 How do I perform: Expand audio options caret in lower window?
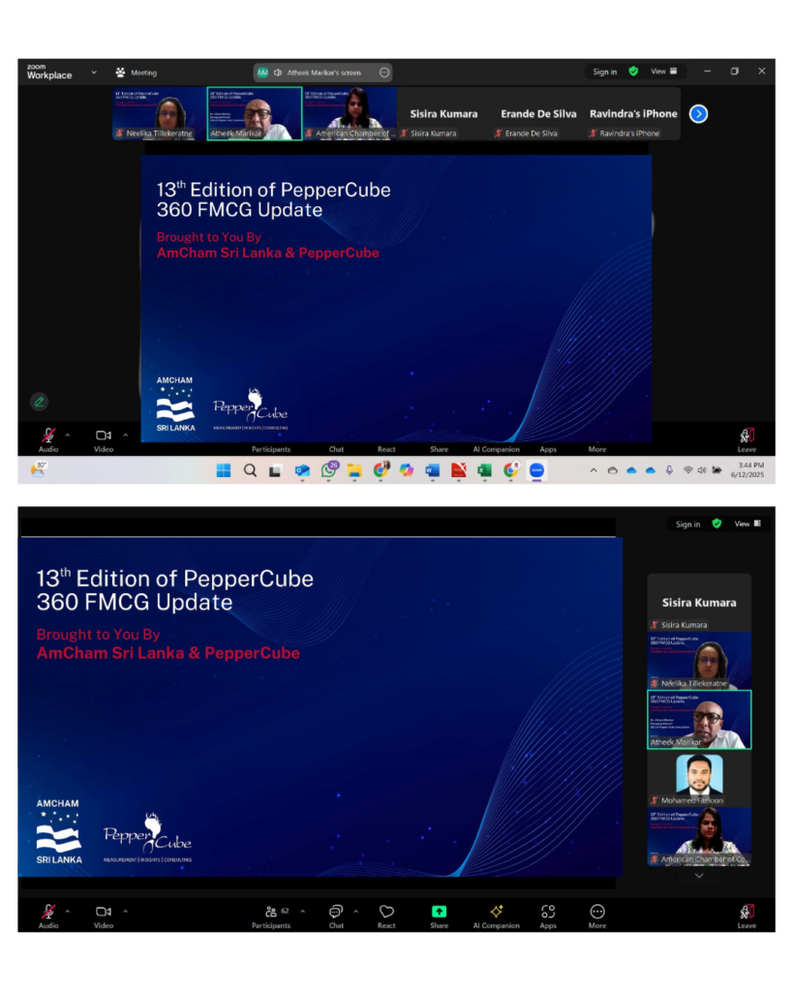(x=68, y=911)
